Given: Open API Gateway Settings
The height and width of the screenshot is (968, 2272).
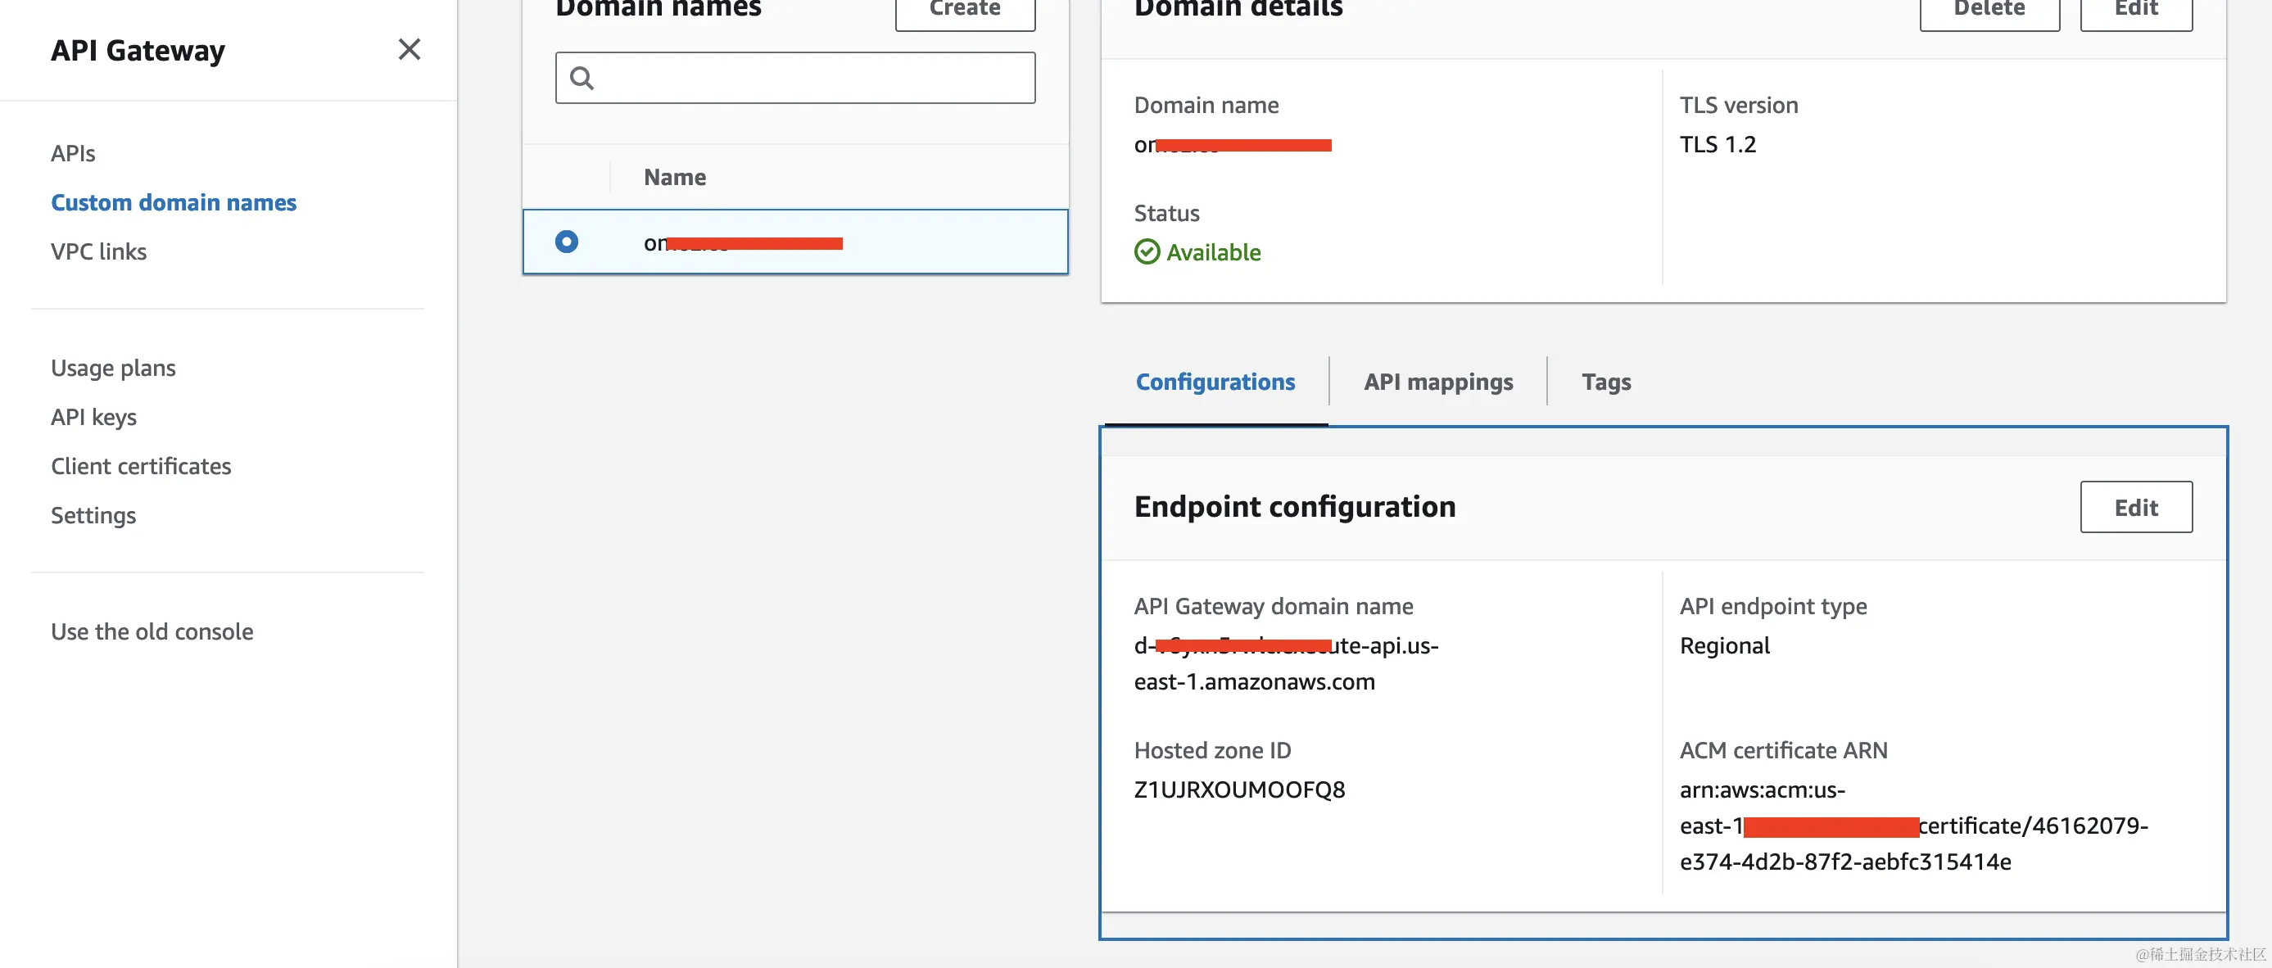Looking at the screenshot, I should pos(93,516).
